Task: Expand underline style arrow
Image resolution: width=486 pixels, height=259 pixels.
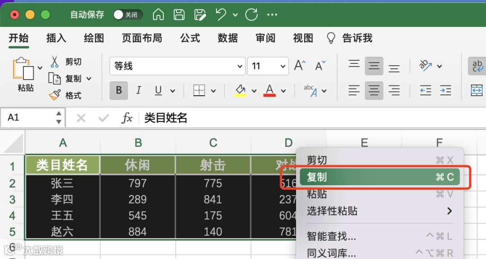Action: (173, 91)
